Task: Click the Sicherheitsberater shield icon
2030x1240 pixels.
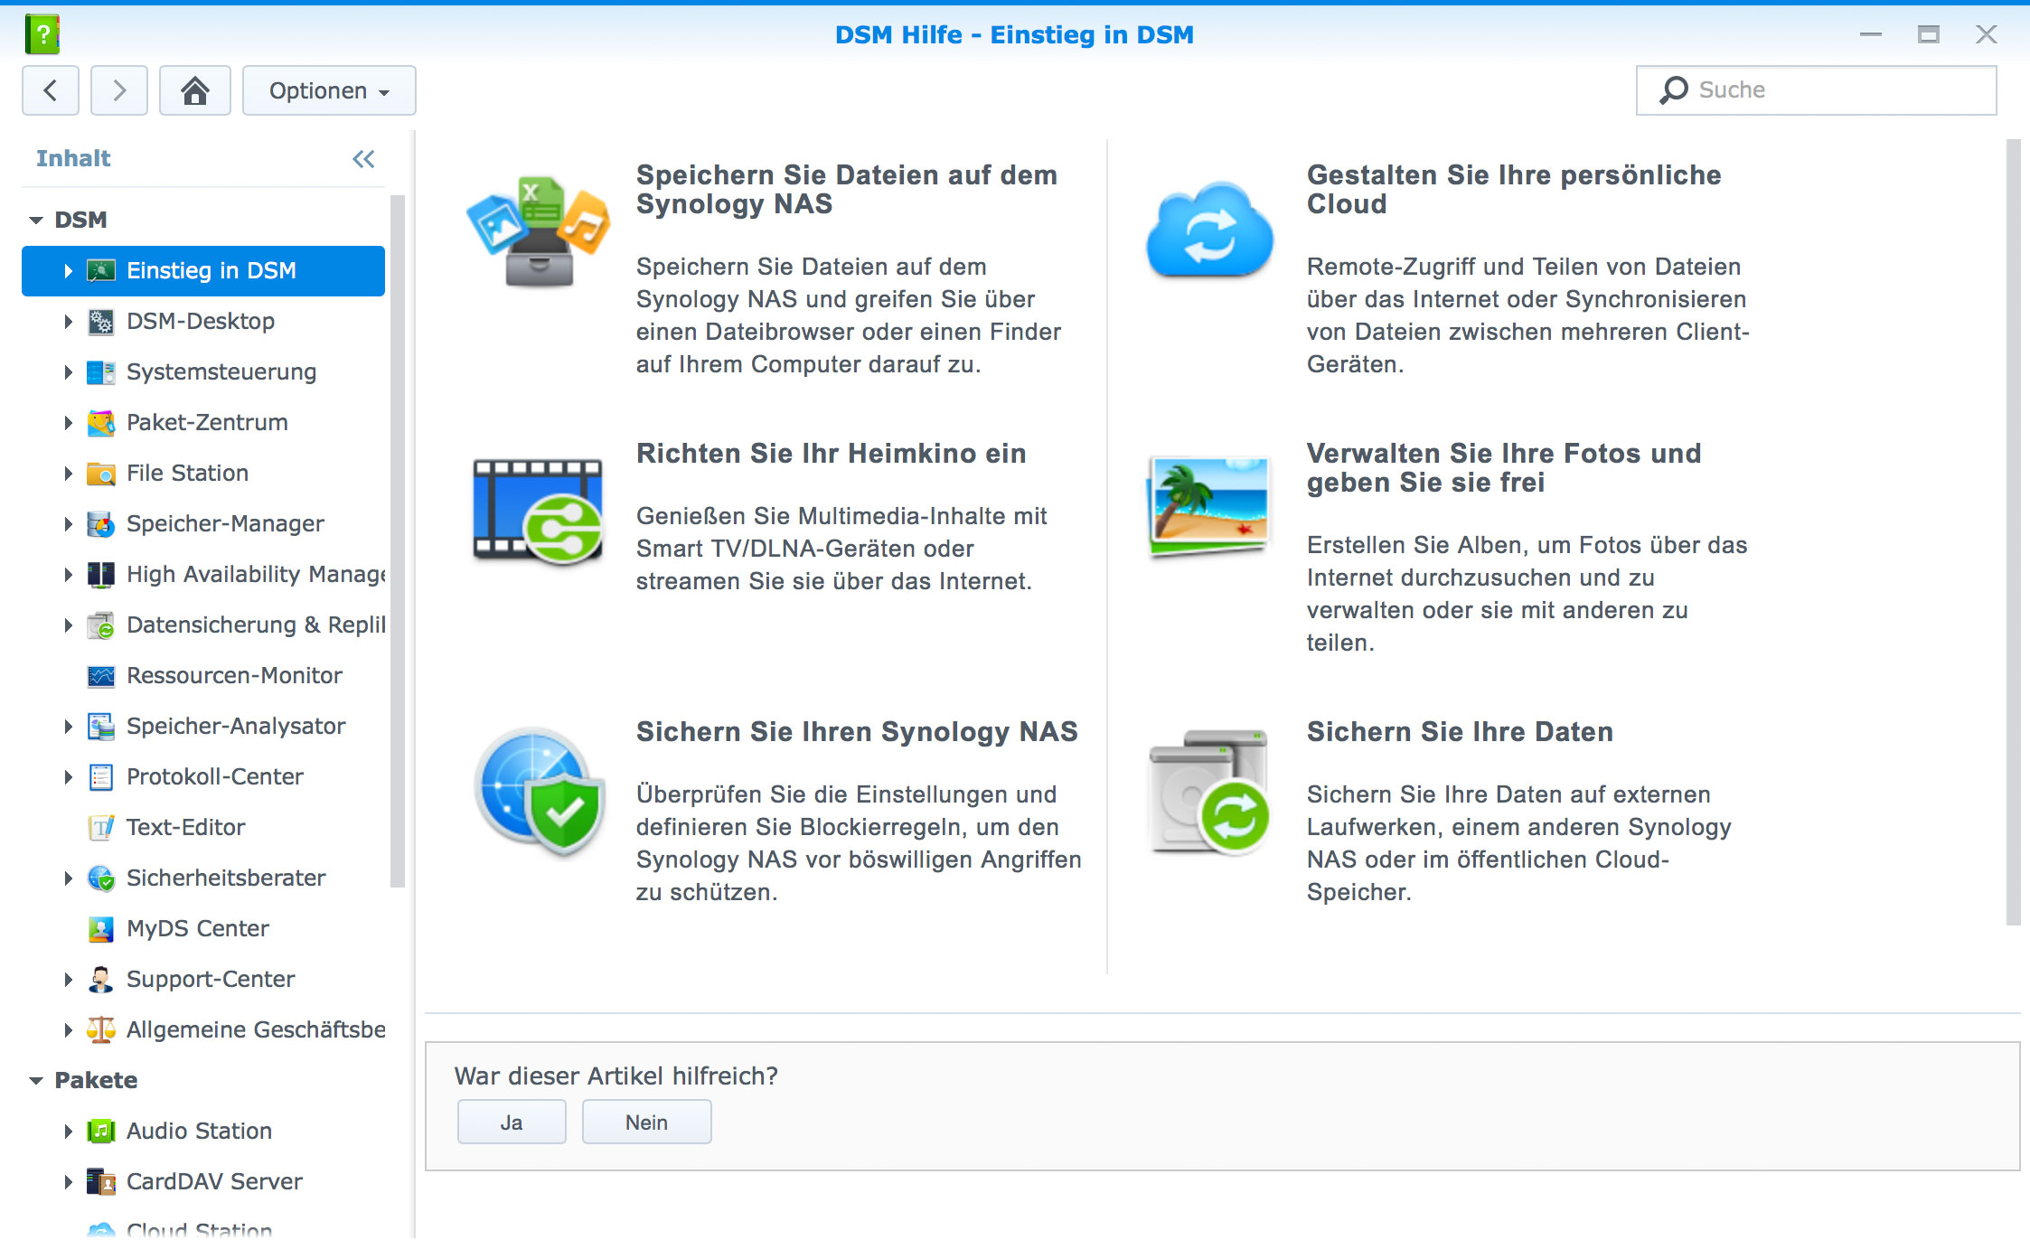Action: (101, 878)
